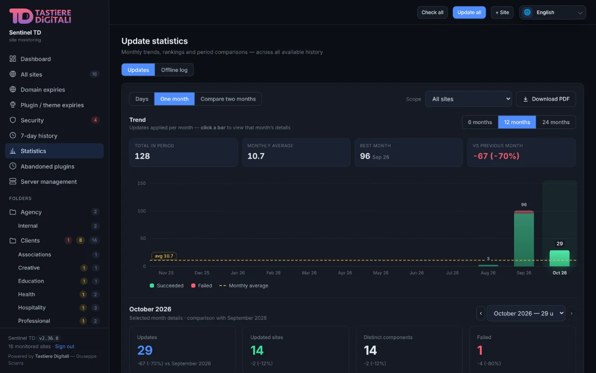Go to previous month with left arrow
This screenshot has width=596, height=373.
(481, 313)
